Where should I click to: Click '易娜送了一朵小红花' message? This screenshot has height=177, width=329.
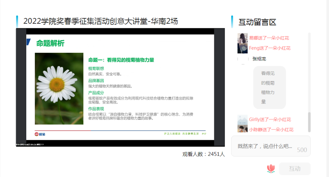point(269,38)
